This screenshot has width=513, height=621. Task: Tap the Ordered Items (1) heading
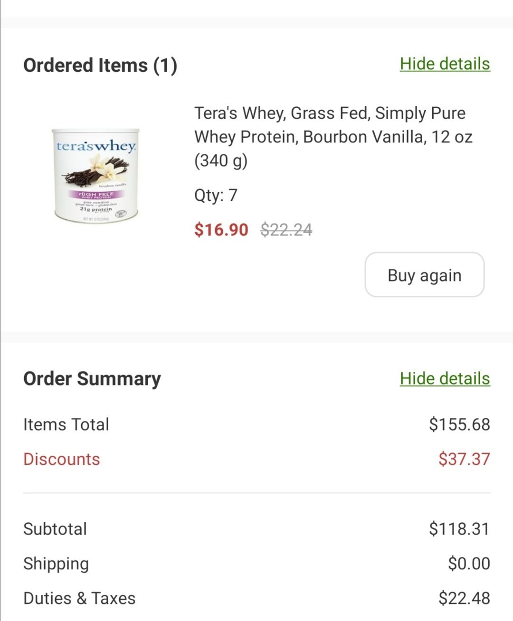pyautogui.click(x=100, y=66)
